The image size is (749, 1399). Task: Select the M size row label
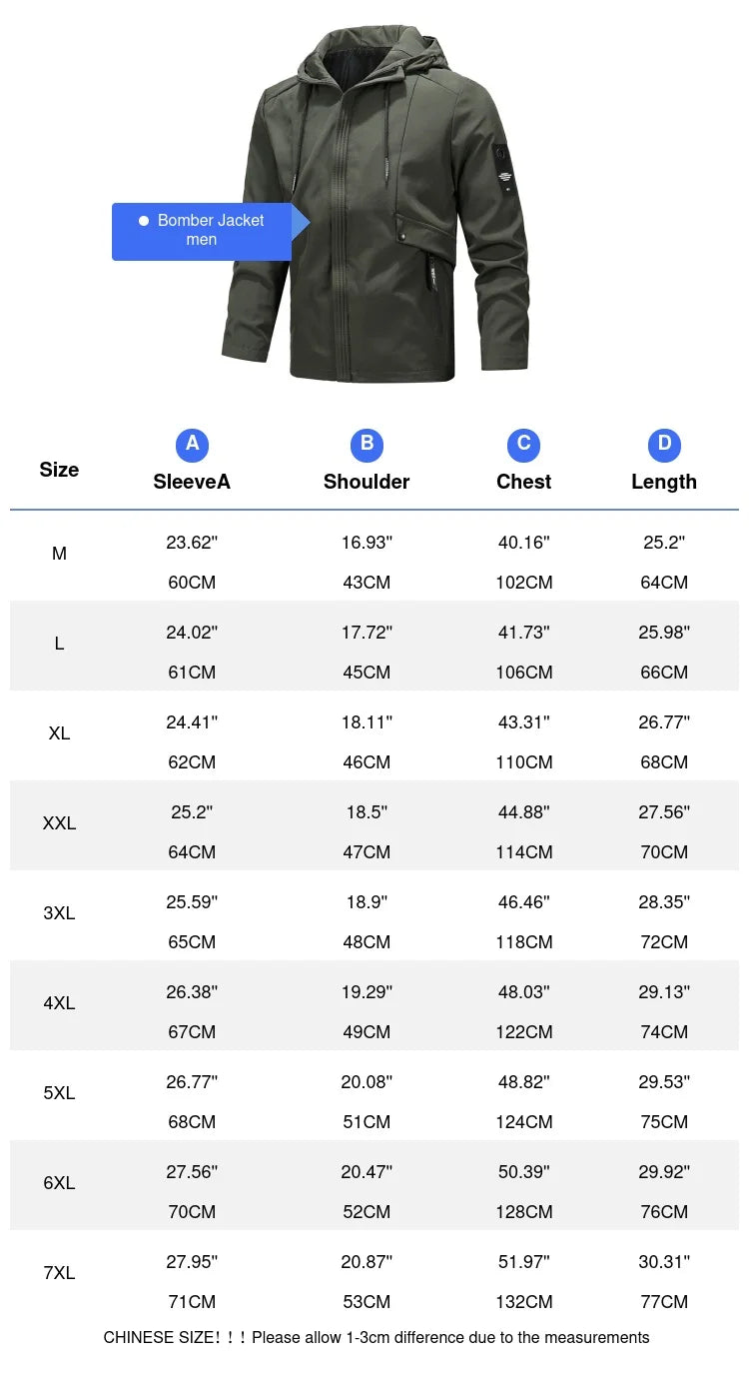click(x=59, y=554)
